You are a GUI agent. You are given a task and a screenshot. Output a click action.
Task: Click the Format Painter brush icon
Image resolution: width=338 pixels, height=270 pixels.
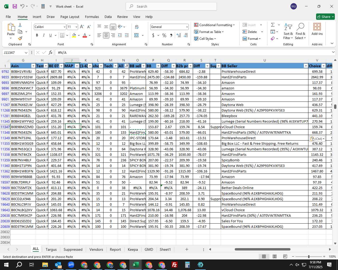20,38
